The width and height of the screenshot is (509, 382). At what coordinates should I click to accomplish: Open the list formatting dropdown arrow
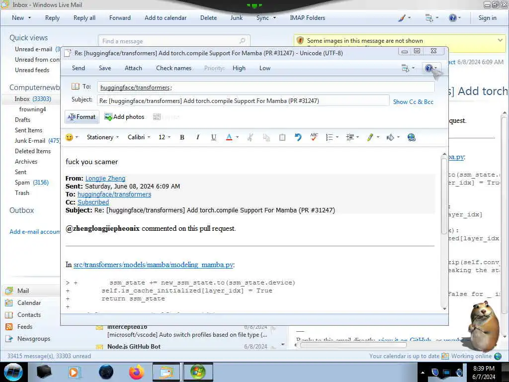point(338,137)
